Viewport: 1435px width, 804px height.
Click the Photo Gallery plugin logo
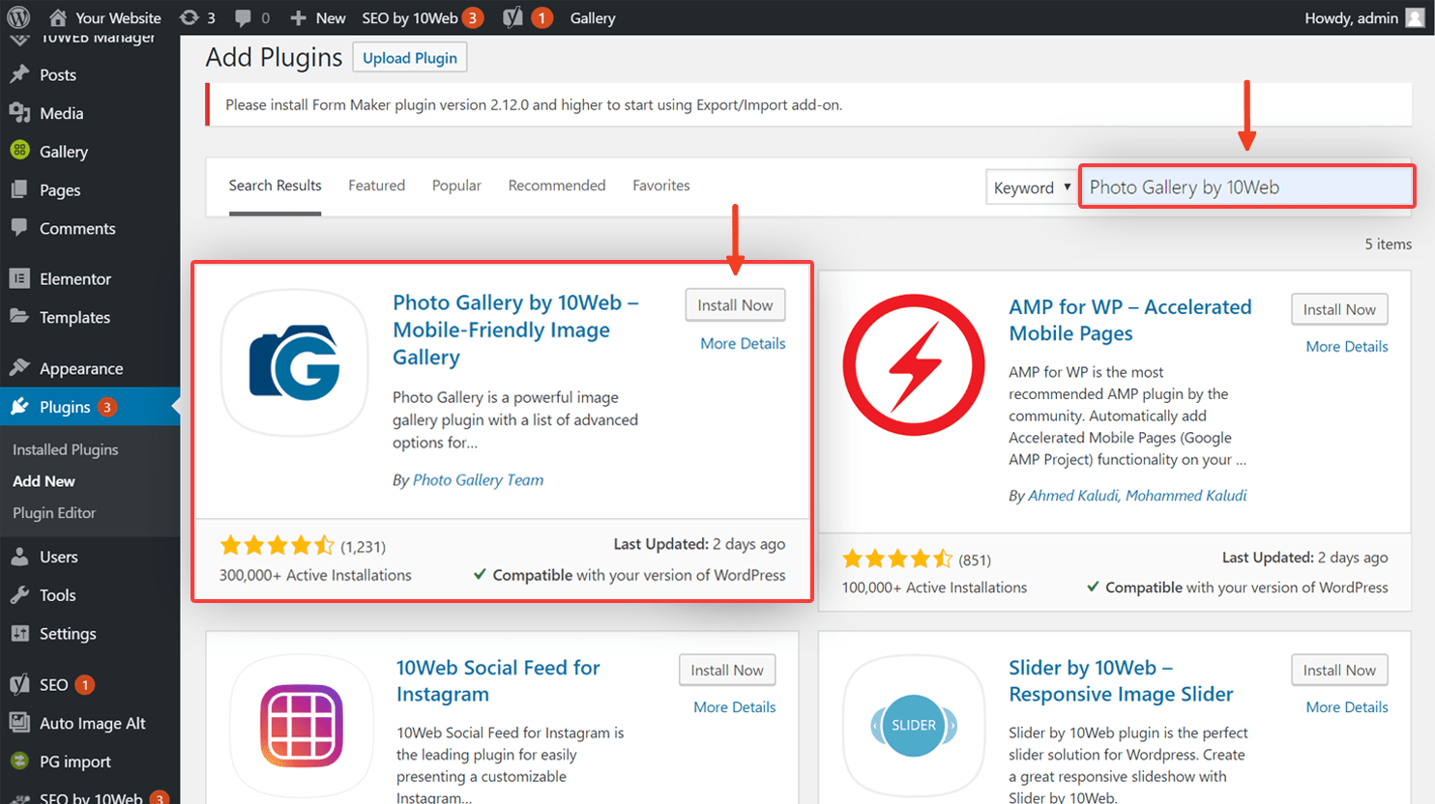[x=295, y=362]
